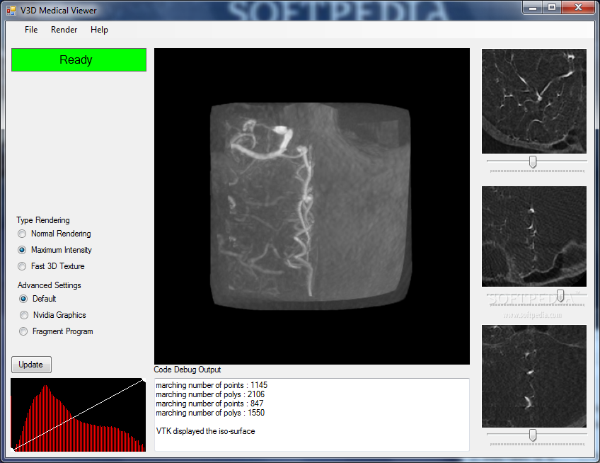Click the line 'marching number of points : 847'

coord(209,404)
